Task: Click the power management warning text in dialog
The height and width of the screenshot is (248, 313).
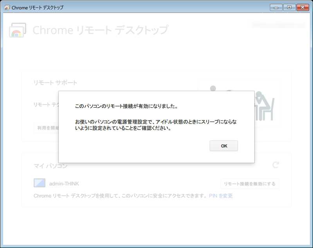Action: tap(156, 125)
